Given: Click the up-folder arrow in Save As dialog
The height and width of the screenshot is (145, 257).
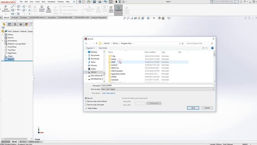Looking at the screenshot, I should click(96, 43).
